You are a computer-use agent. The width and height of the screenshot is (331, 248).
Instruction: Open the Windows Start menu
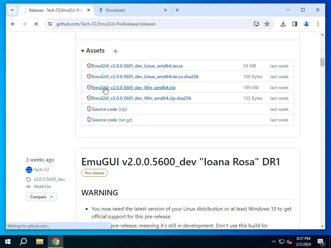(x=8, y=242)
